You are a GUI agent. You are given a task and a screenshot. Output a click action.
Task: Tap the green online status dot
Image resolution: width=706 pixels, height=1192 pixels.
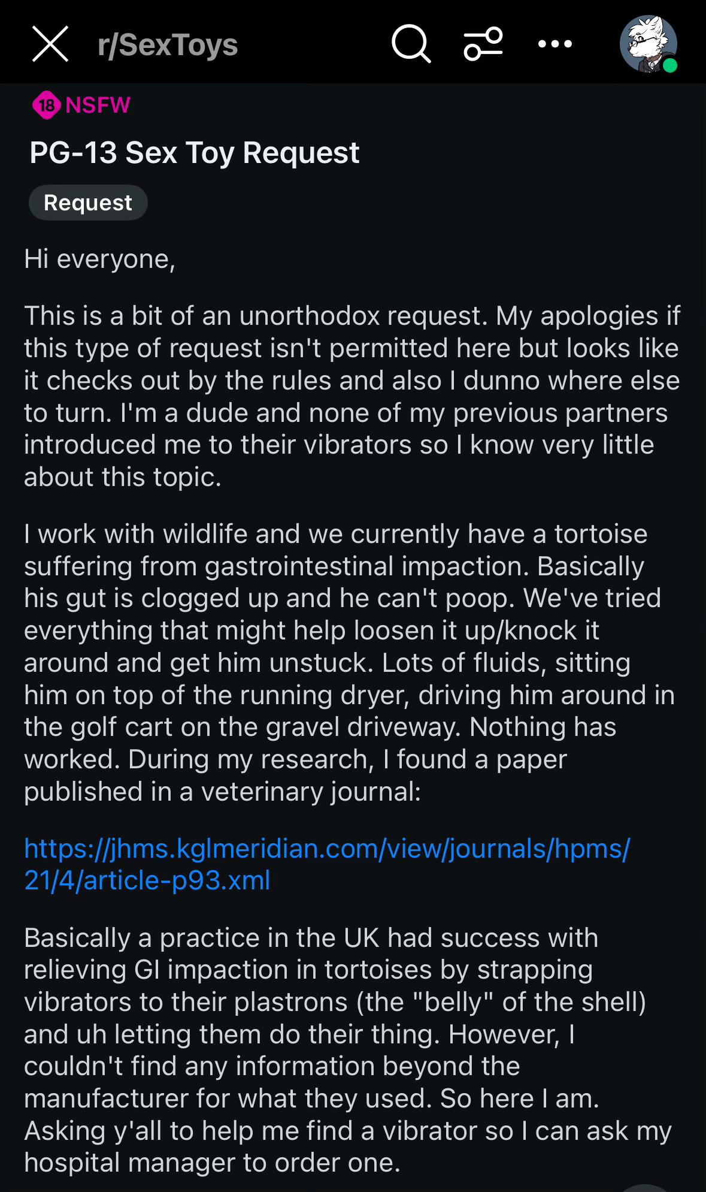[670, 65]
